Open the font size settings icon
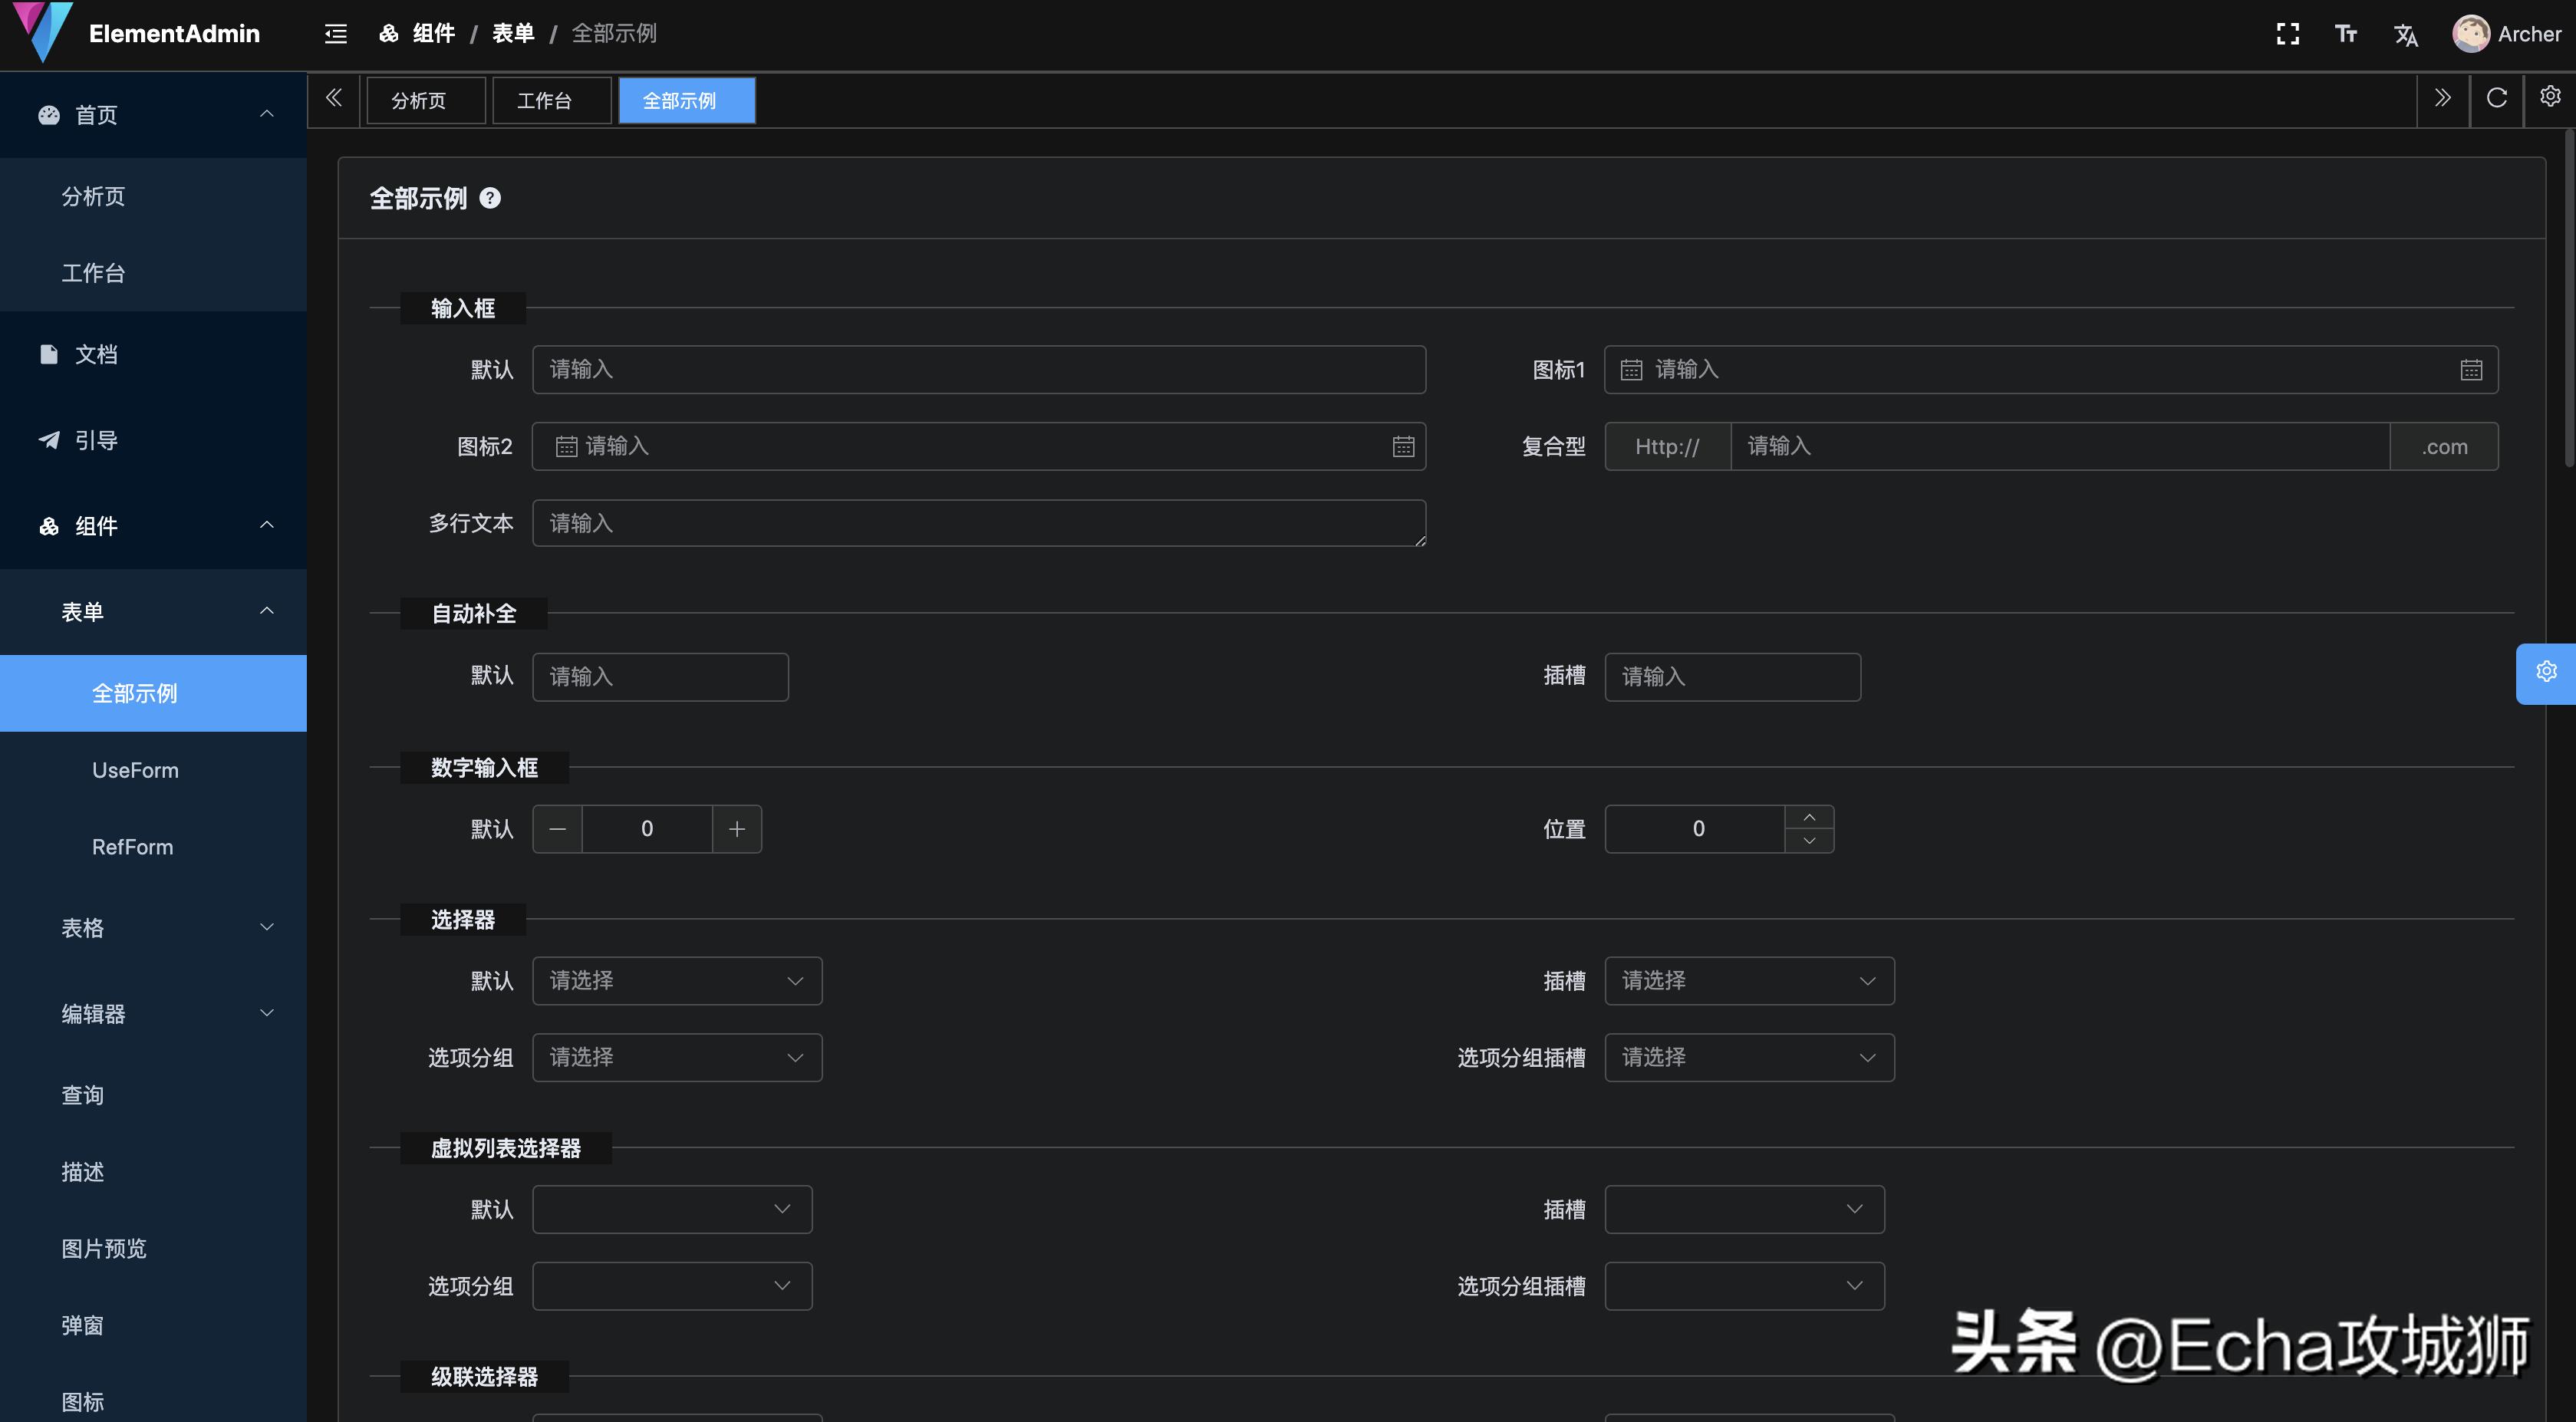The image size is (2576, 1422). tap(2346, 33)
